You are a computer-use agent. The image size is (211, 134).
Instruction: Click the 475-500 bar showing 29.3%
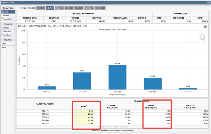click(x=82, y=81)
